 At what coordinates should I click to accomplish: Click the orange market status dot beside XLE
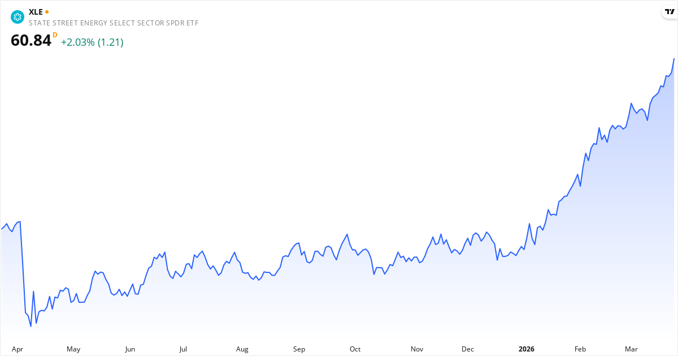47,12
